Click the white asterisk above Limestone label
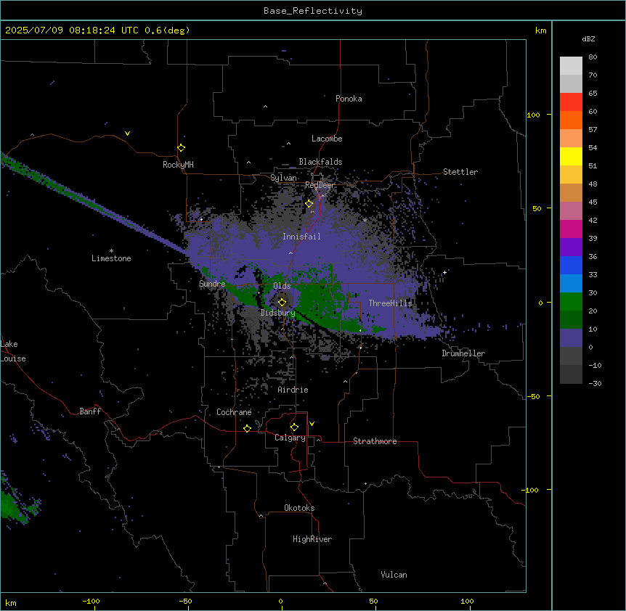This screenshot has height=611, width=626. pyautogui.click(x=111, y=251)
